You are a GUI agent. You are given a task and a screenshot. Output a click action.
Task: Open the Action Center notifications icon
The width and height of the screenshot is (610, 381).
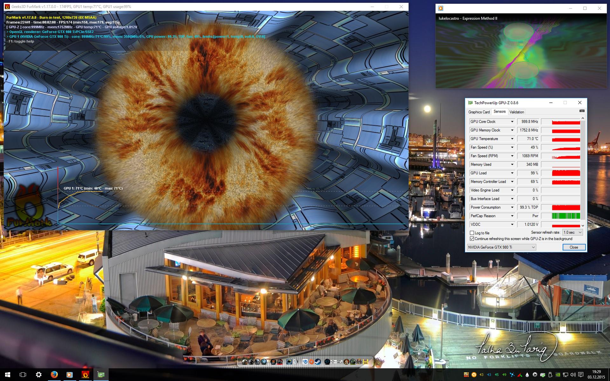point(581,375)
